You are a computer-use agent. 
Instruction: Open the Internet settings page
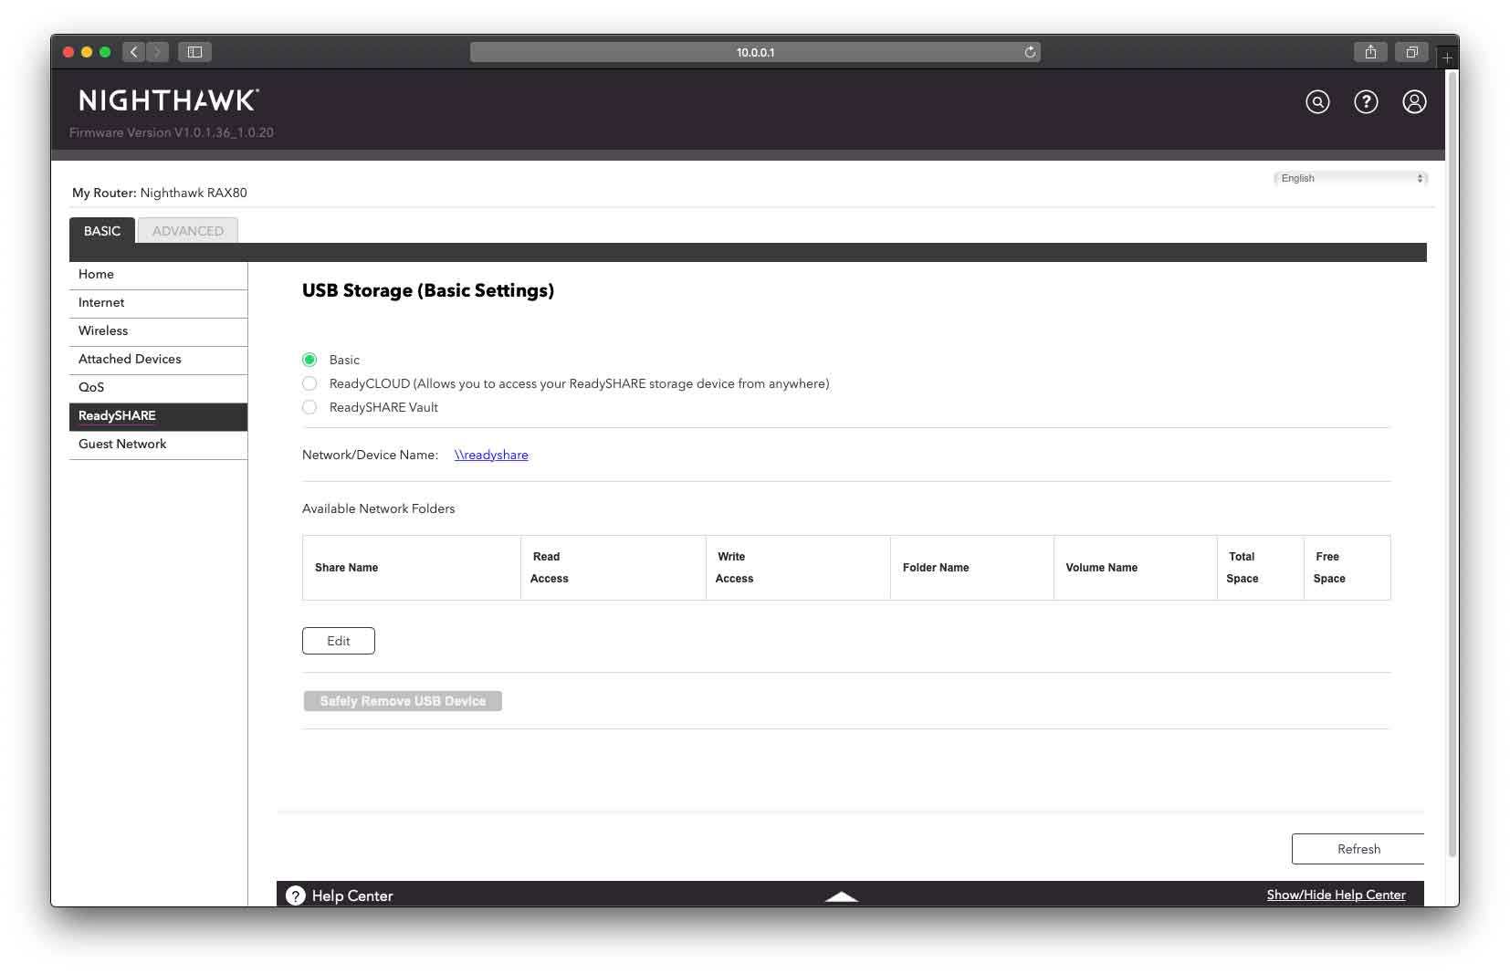pos(158,303)
